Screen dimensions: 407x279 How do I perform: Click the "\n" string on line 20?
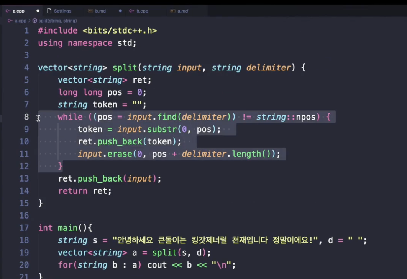221,265
